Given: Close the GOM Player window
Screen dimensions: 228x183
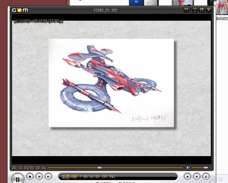Looking at the screenshot, I should 209,10.
